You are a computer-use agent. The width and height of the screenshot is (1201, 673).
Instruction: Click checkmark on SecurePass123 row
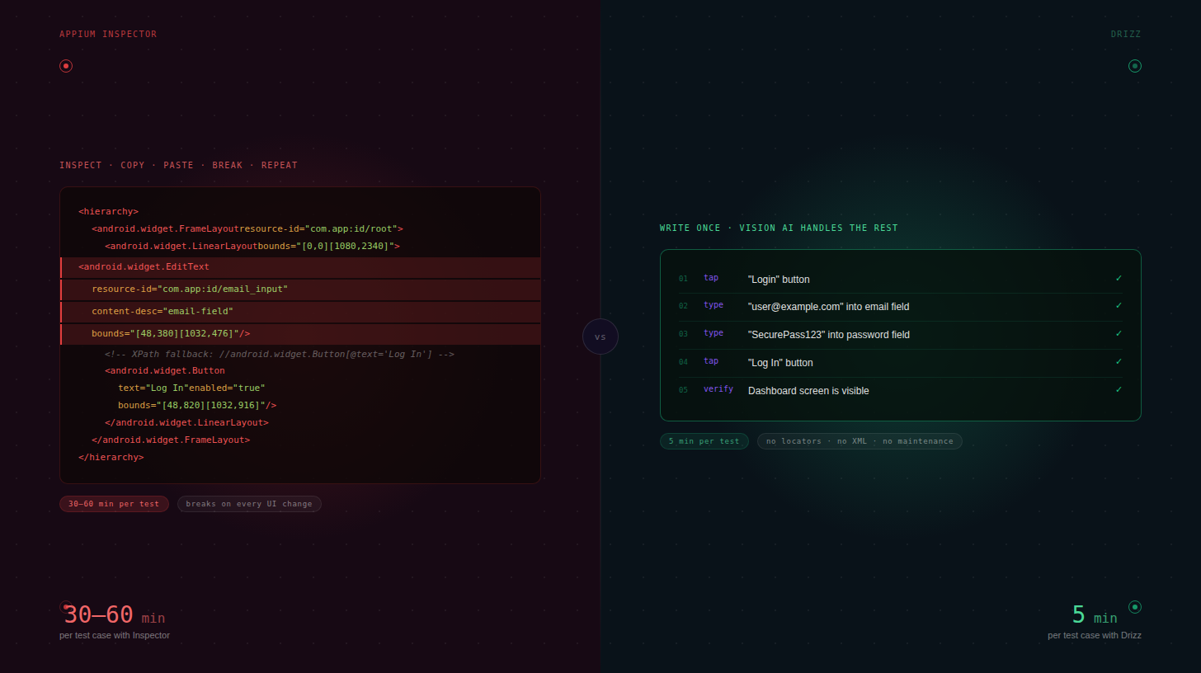[x=1119, y=334]
